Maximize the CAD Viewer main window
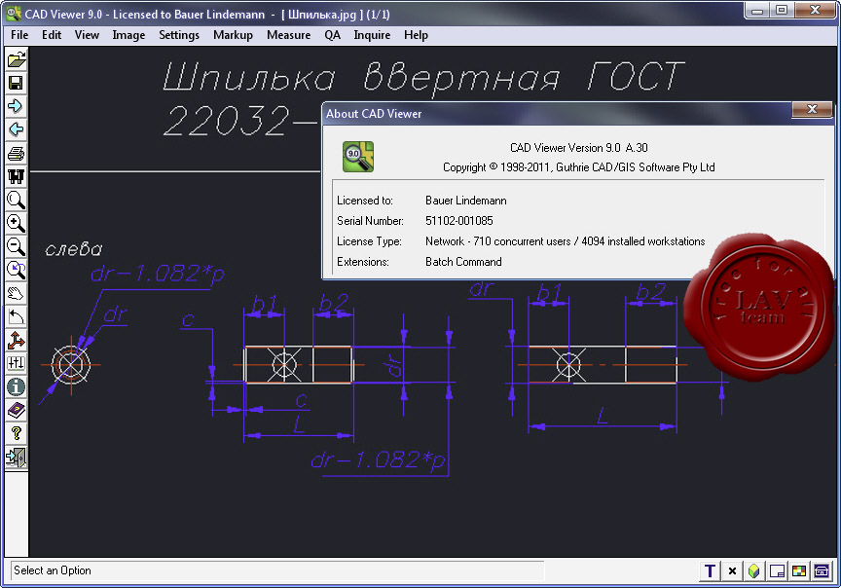841x588 pixels. coord(782,10)
